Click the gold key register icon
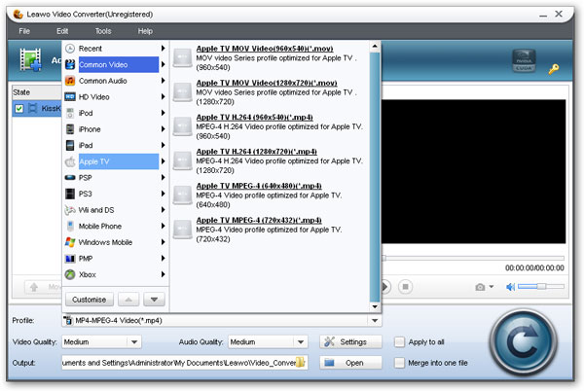 pyautogui.click(x=554, y=69)
